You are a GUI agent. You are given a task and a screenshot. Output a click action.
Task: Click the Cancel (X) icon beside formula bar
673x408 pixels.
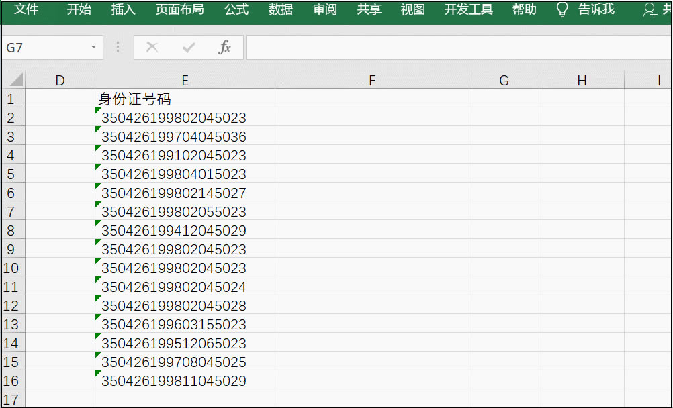coord(152,47)
